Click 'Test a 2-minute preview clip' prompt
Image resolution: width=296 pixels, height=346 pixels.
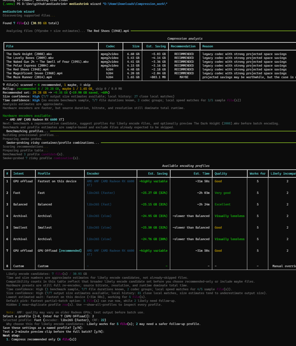click(x=53, y=332)
